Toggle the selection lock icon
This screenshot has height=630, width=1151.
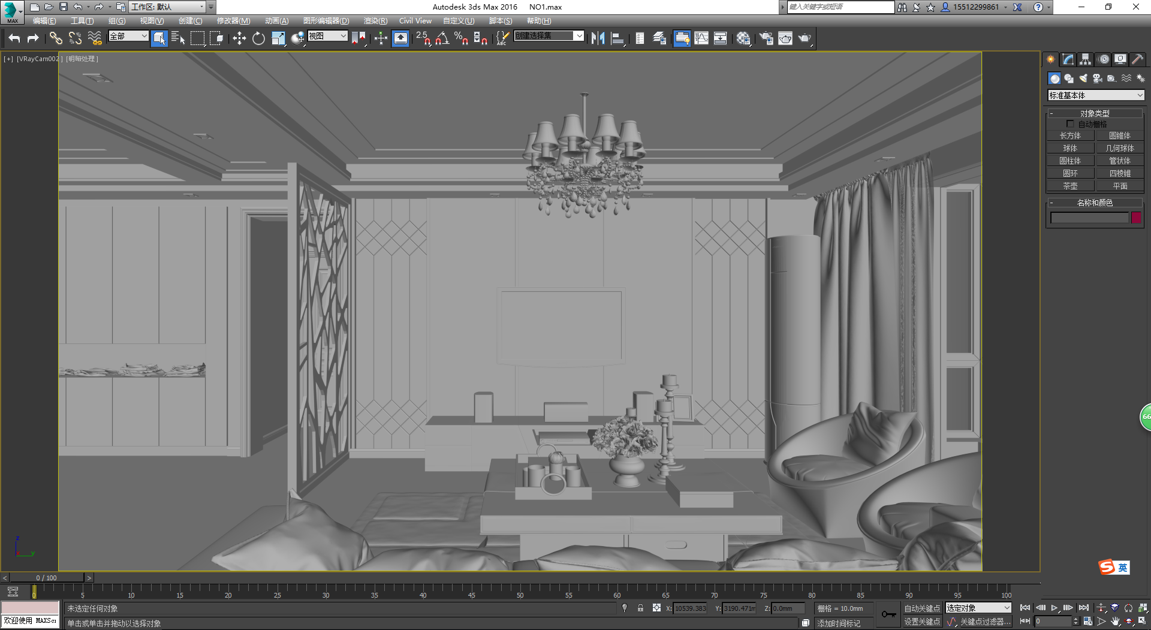click(640, 608)
